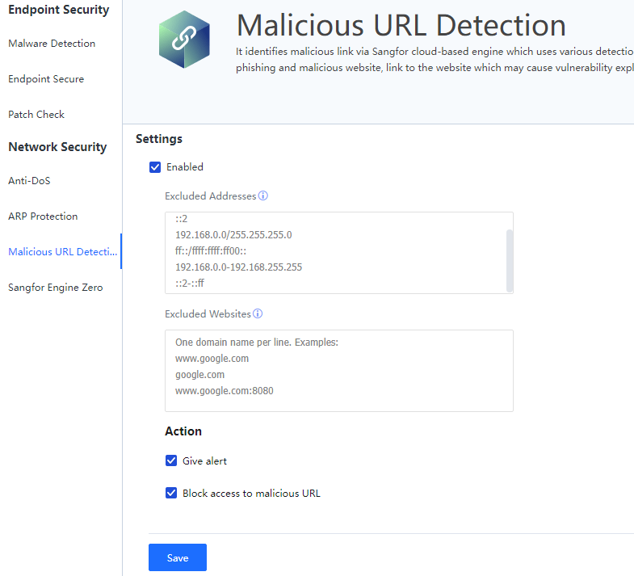Go to Patch Check page
This screenshot has width=634, height=576.
click(x=36, y=115)
